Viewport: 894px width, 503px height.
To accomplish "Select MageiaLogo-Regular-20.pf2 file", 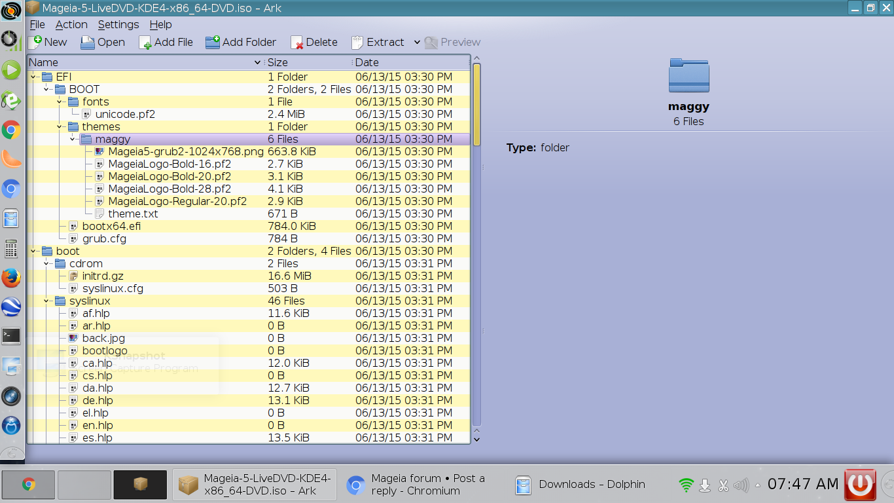I will tap(177, 201).
